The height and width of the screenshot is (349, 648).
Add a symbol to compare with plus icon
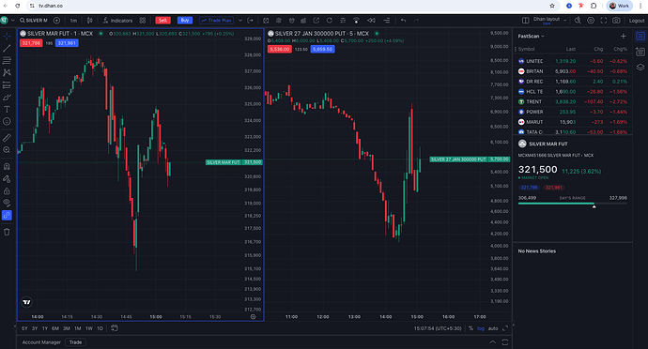click(56, 21)
